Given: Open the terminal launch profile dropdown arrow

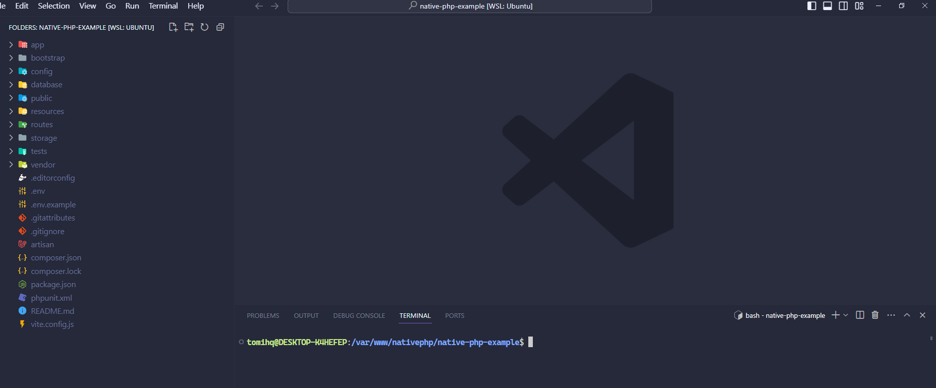Looking at the screenshot, I should click(846, 315).
